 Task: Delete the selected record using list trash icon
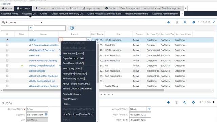[177, 22]
